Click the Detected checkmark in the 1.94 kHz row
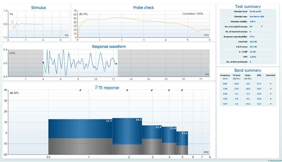This screenshot has height=162, width=282. pyautogui.click(x=270, y=89)
